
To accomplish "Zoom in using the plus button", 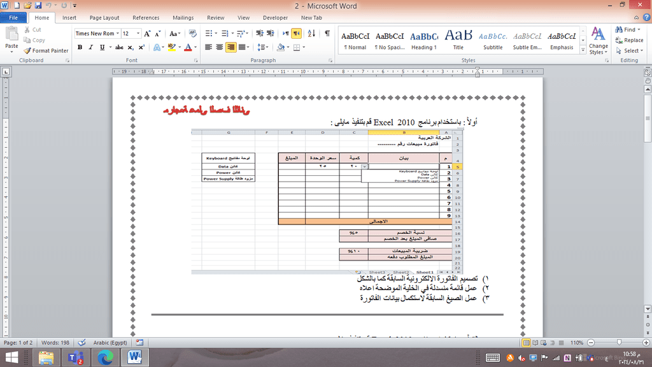I will click(x=646, y=342).
